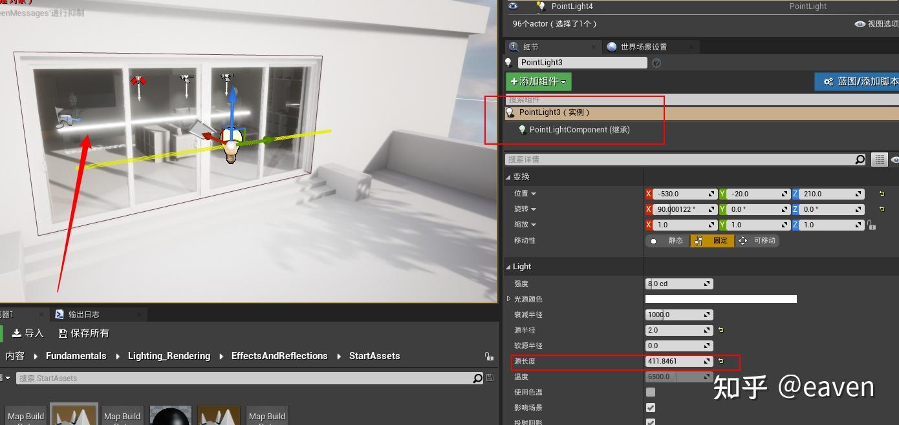Open the 缩放 scale type dropdown
The width and height of the screenshot is (899, 425).
tap(525, 225)
